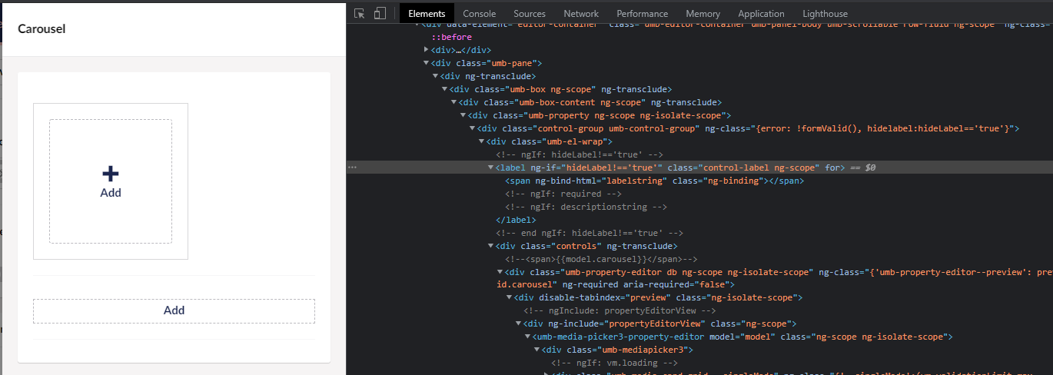This screenshot has height=375, width=1053.
Task: Click the dashed media card placeholder
Action: coord(111,181)
